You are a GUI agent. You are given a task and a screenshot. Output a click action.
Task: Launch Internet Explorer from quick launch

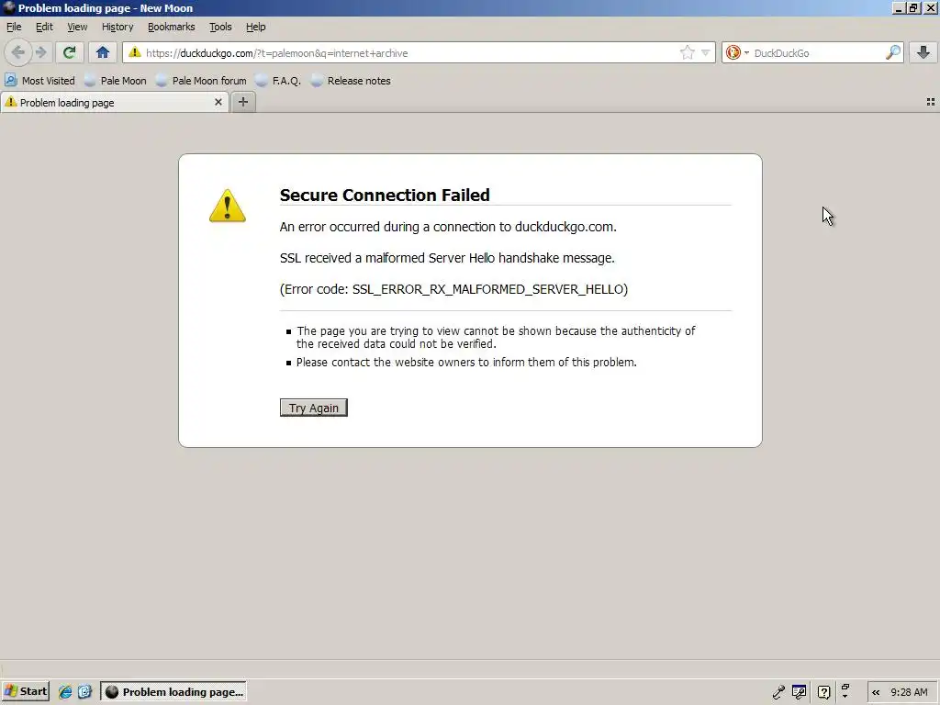tap(65, 692)
